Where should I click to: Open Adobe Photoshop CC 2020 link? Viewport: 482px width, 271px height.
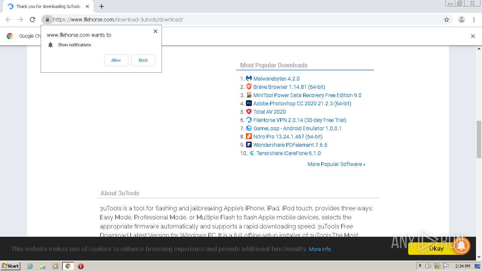(302, 104)
